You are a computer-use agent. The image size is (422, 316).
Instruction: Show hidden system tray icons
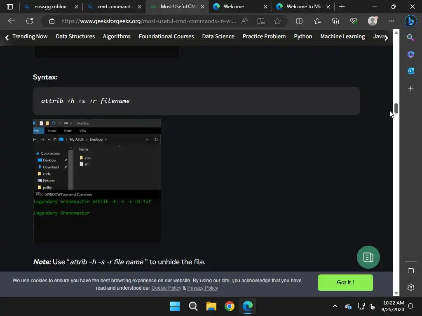coord(335,306)
